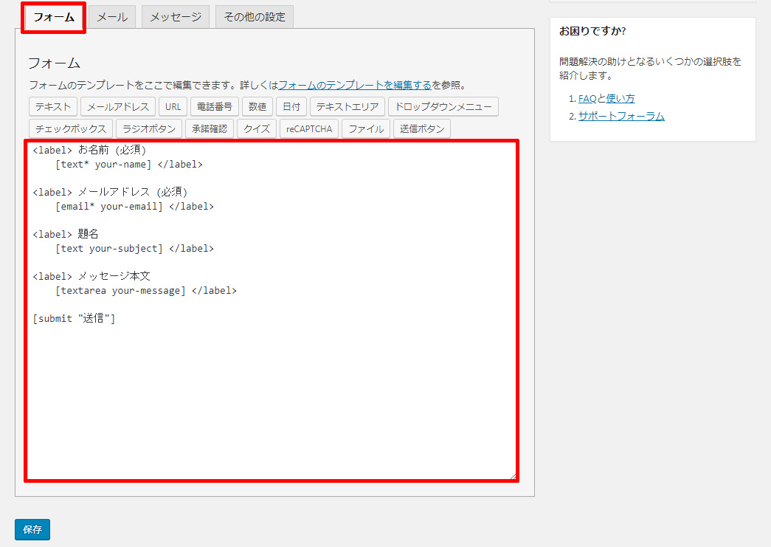The width and height of the screenshot is (771, 547).
Task: Add a URL field tag
Action: [x=173, y=107]
